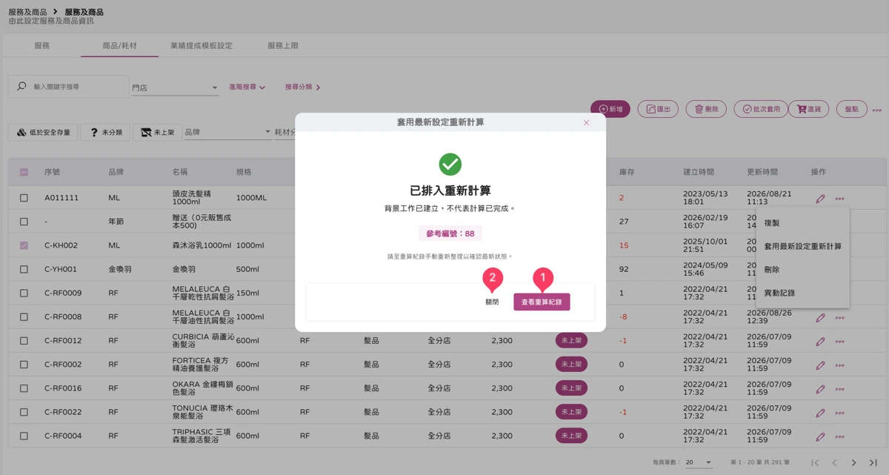Edit the C-RF0022 row with the pencil icon
Screen dimensions: 889x475
coord(820,413)
